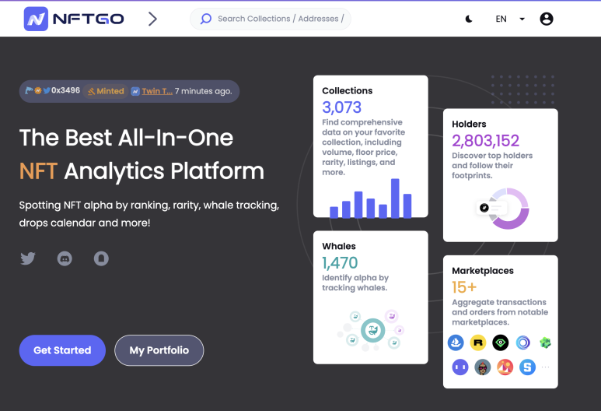The image size is (601, 411).
Task: Click the flag icon in activity pill
Action: pyautogui.click(x=29, y=90)
